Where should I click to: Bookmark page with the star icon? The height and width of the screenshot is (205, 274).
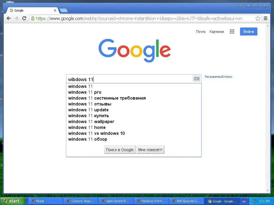click(258, 18)
